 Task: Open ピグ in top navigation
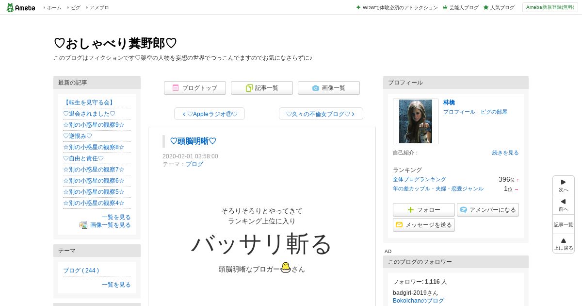tap(76, 8)
